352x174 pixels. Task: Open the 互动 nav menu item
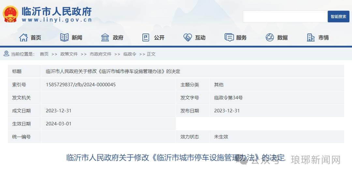(200, 38)
